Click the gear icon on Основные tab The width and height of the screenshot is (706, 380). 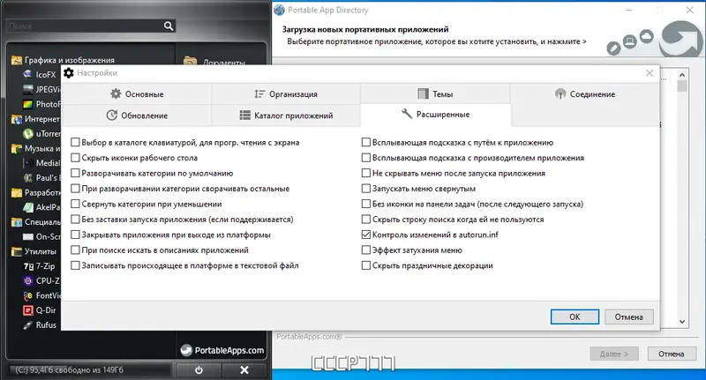tap(116, 93)
